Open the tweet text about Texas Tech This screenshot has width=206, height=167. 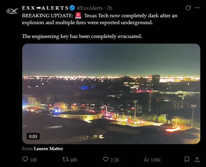pos(100,26)
